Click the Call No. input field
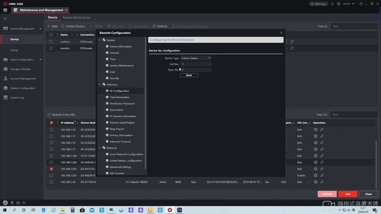Image resolution: width=381 pixels, height=214 pixels. (x=196, y=64)
